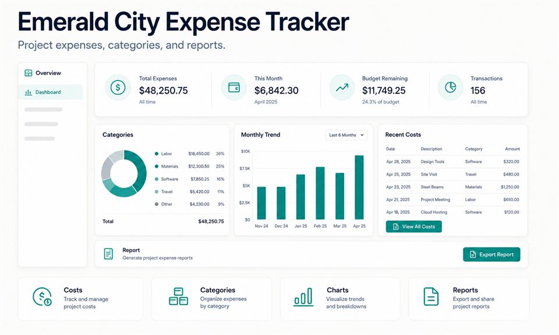Viewport: 559px width, 335px height.
Task: Click the Labor legend color dot
Action: (157, 154)
